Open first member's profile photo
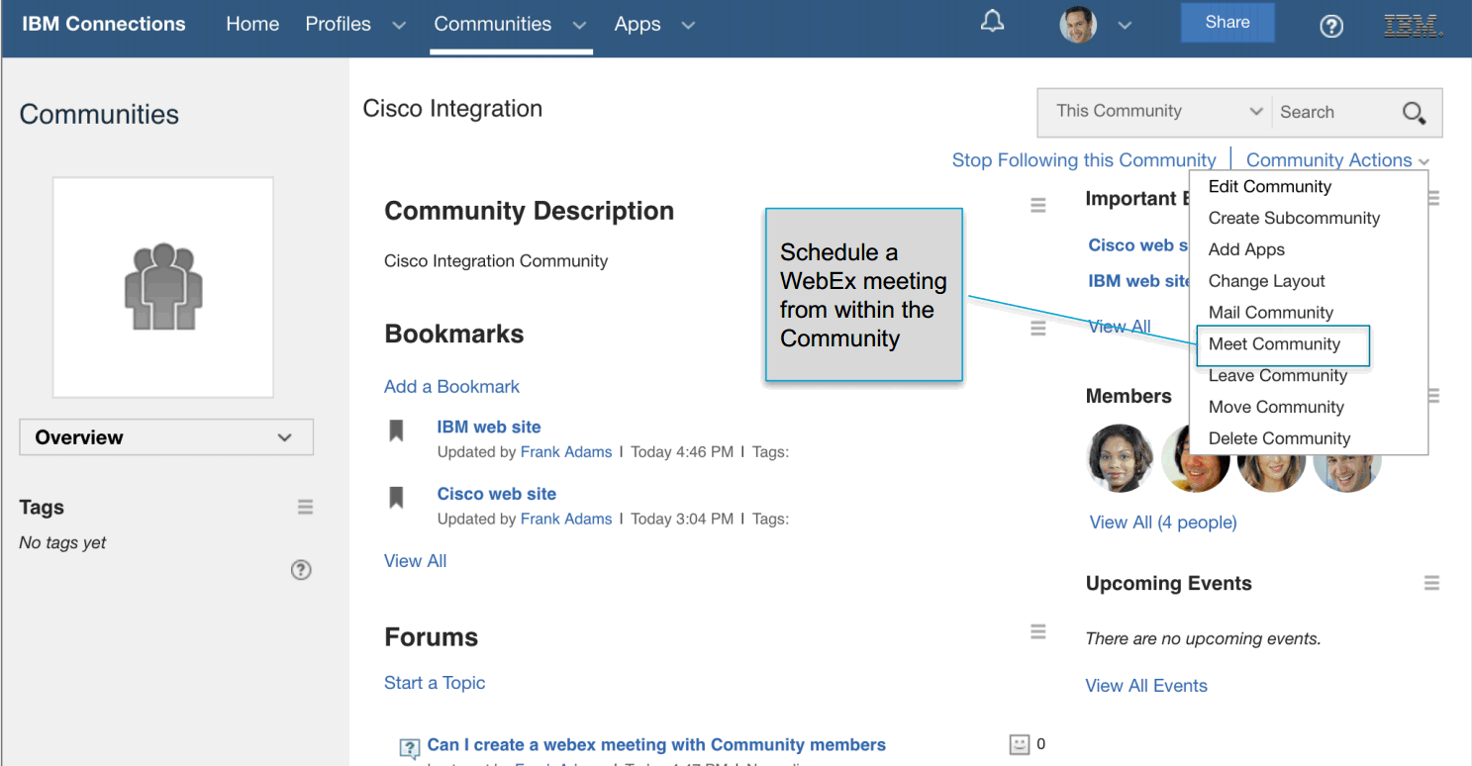1472x766 pixels. (x=1121, y=458)
